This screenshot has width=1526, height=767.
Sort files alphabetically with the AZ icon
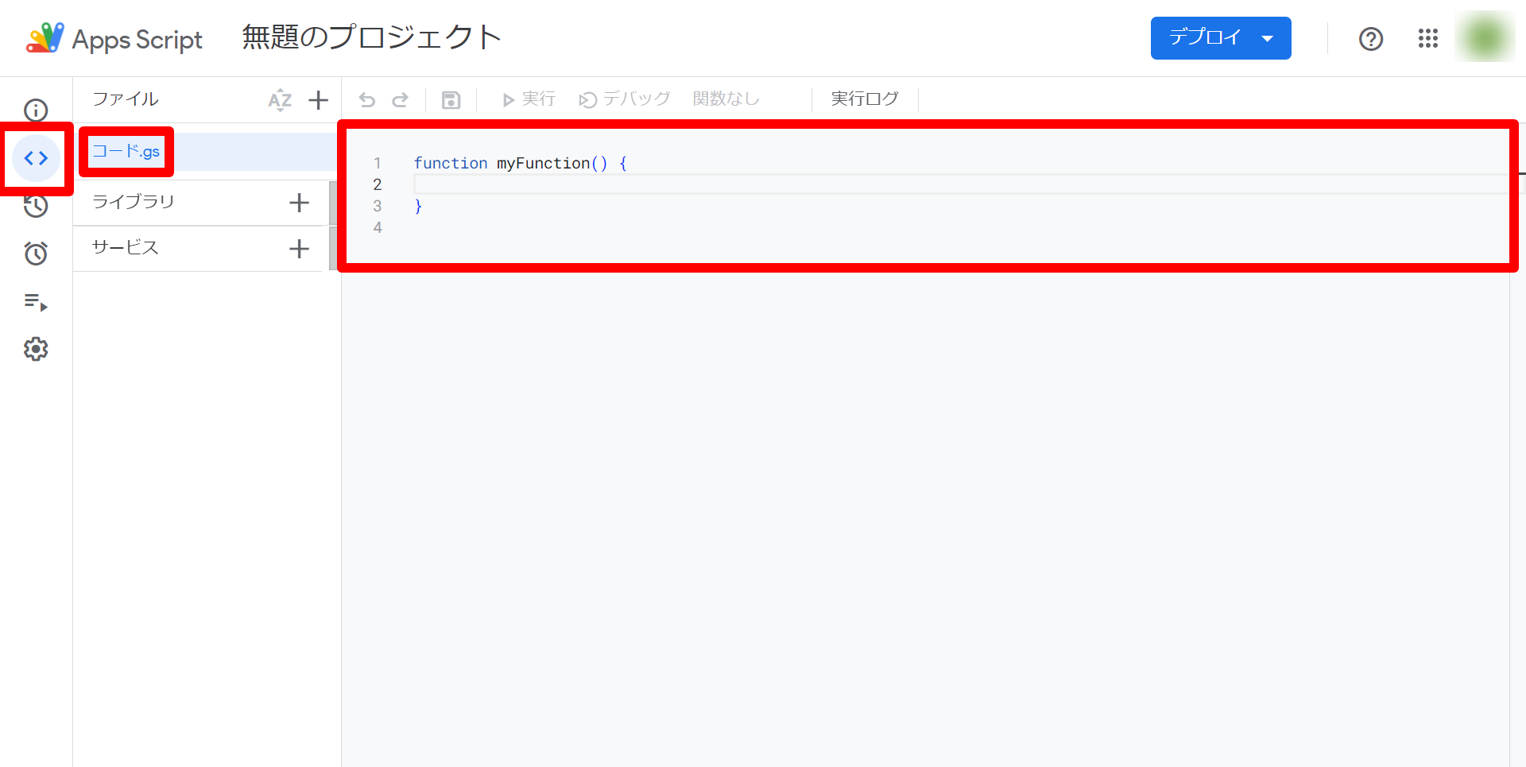click(280, 99)
